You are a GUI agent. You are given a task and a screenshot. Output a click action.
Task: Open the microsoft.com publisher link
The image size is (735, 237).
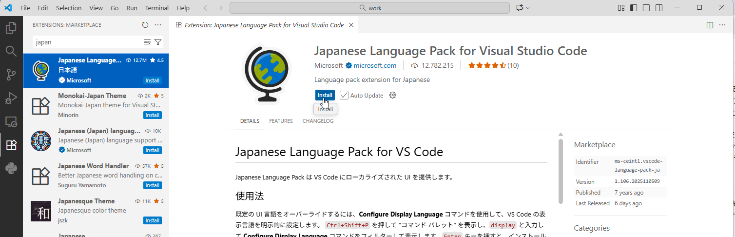pyautogui.click(x=375, y=65)
